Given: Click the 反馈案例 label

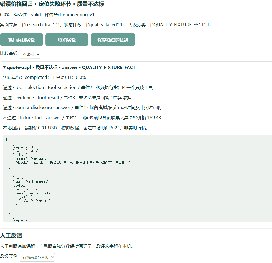Looking at the screenshot, I should pos(9,256).
